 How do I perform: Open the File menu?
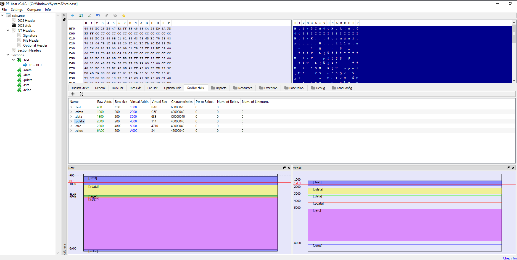[x=4, y=10]
